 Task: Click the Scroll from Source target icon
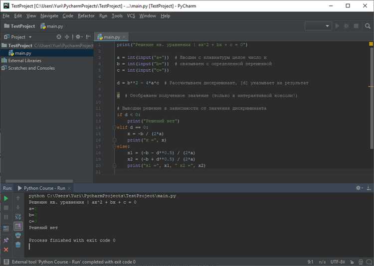(59, 37)
